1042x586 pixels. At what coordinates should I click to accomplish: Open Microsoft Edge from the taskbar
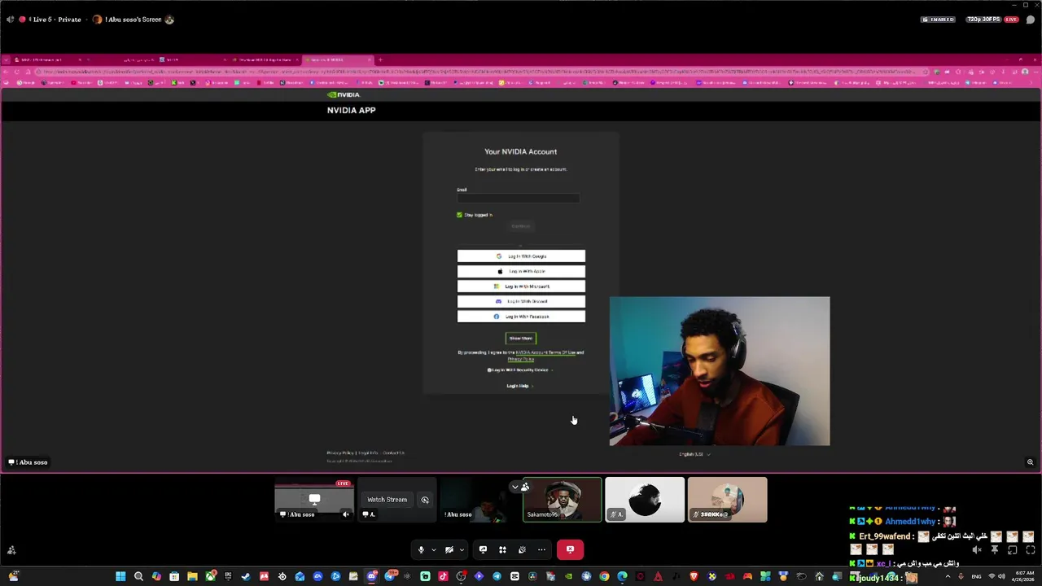coord(622,576)
